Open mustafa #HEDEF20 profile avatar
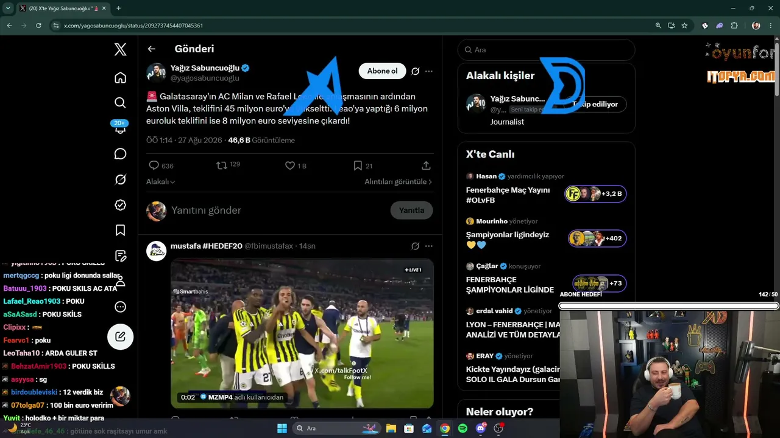This screenshot has height=438, width=780. pos(156,251)
